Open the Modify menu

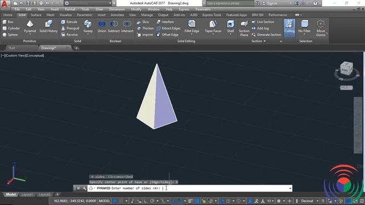(x=136, y=9)
